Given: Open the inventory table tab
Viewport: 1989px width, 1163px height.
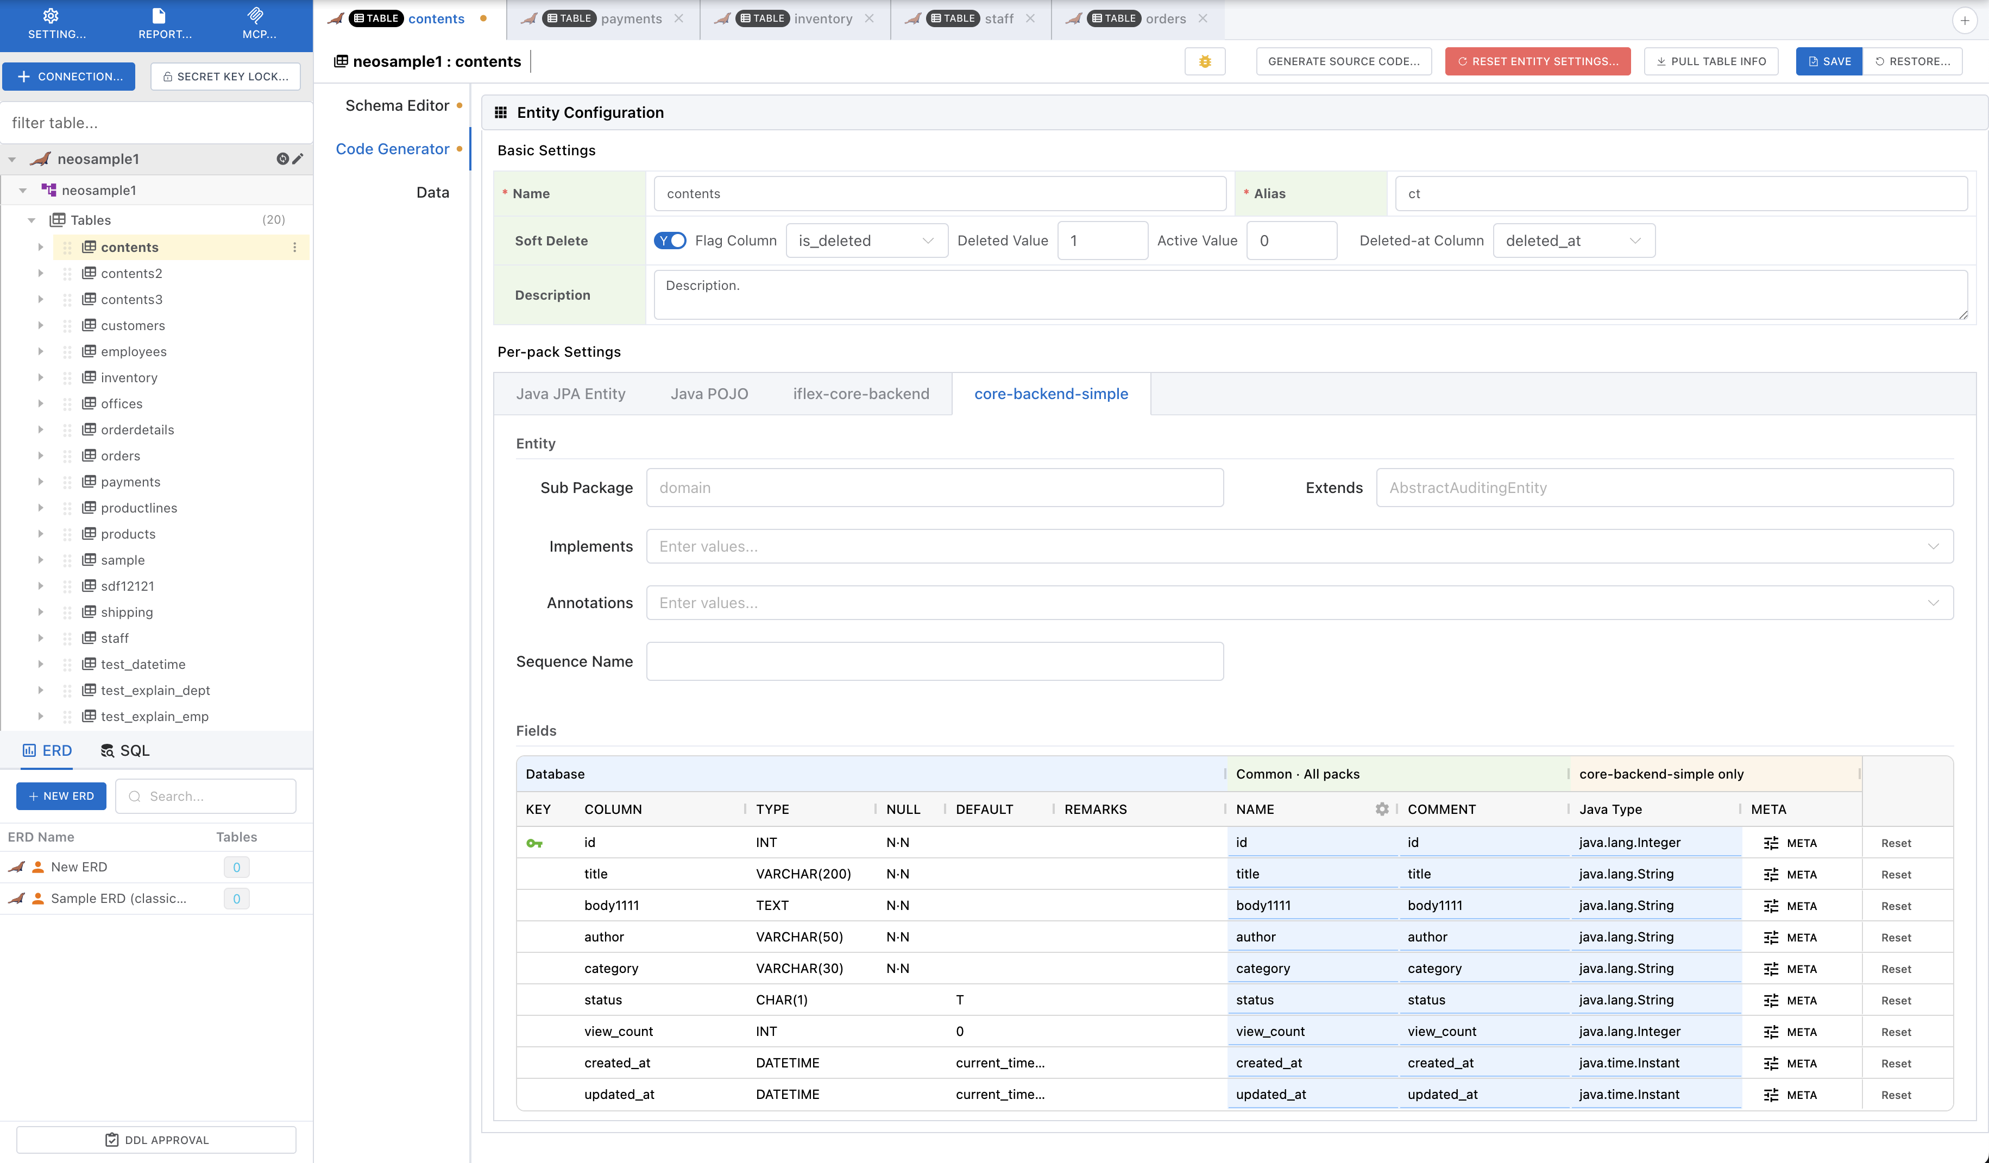Looking at the screenshot, I should (796, 18).
